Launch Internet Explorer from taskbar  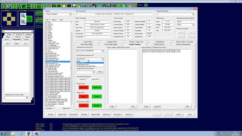click(21, 133)
